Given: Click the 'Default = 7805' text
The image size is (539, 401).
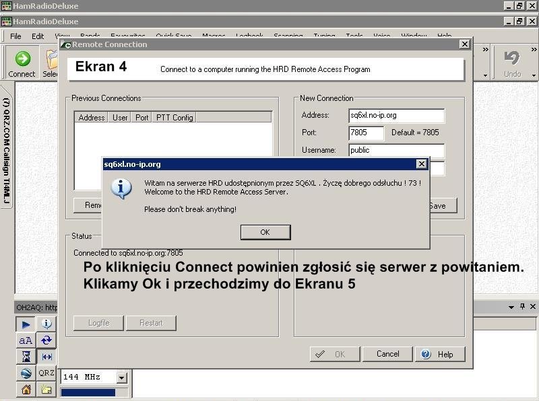Looking at the screenshot, I should click(415, 133).
